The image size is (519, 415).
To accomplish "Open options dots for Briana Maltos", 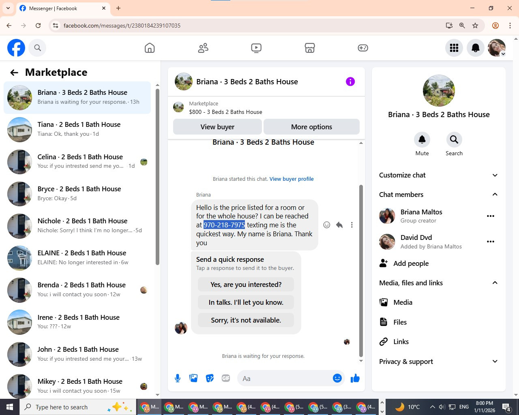I will coord(491,216).
